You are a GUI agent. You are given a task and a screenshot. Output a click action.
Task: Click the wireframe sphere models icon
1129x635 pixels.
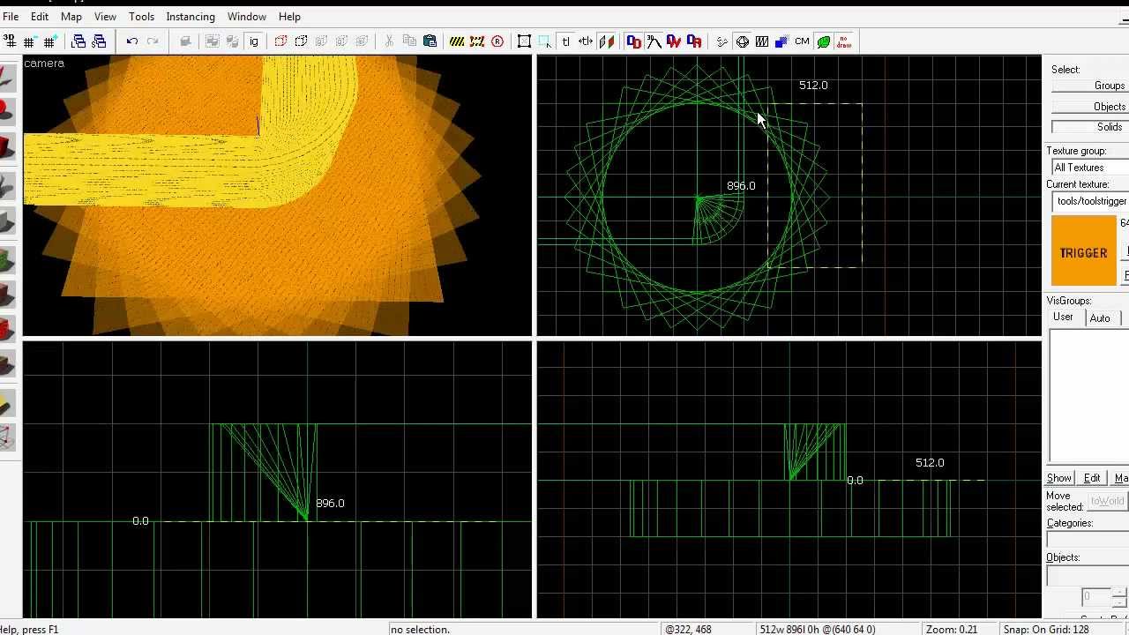click(x=742, y=41)
